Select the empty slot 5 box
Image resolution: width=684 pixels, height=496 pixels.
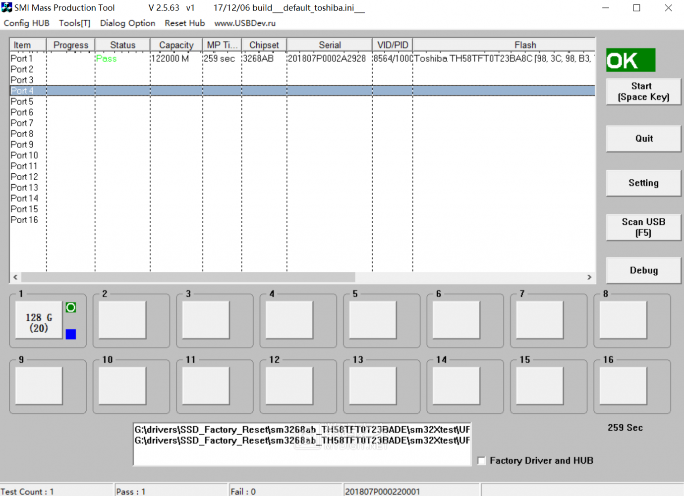click(x=373, y=320)
